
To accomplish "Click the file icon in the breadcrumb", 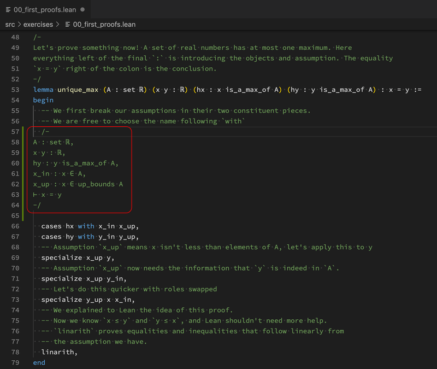I will [68, 25].
